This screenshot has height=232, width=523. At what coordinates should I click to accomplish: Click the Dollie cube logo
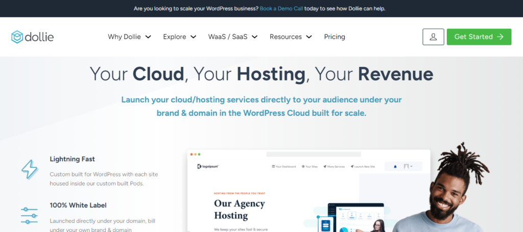[x=18, y=37]
